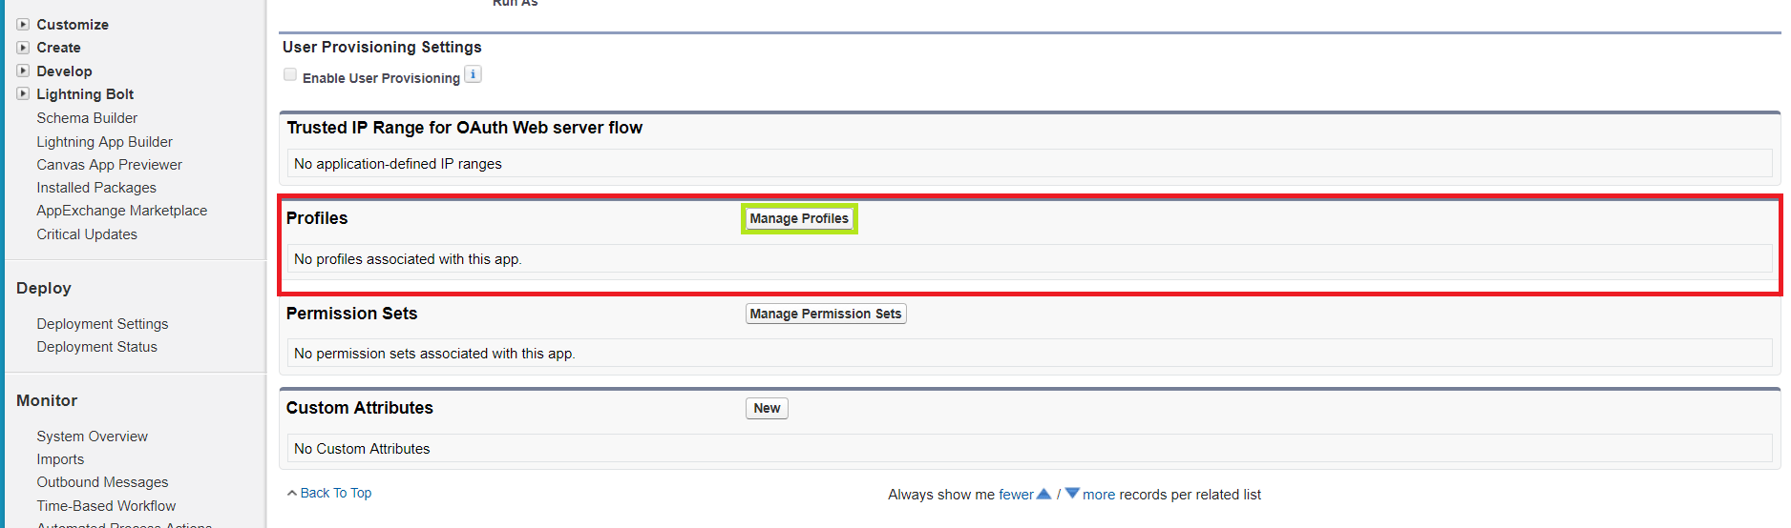Screen dimensions: 1791x528
Task: Enable User Provisioning checkbox
Action: point(290,75)
